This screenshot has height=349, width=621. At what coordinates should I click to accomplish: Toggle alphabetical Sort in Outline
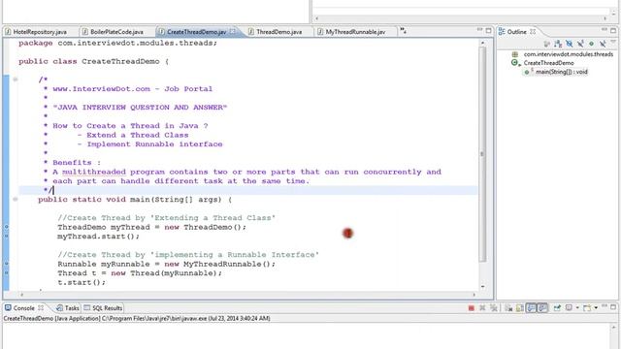click(558, 44)
